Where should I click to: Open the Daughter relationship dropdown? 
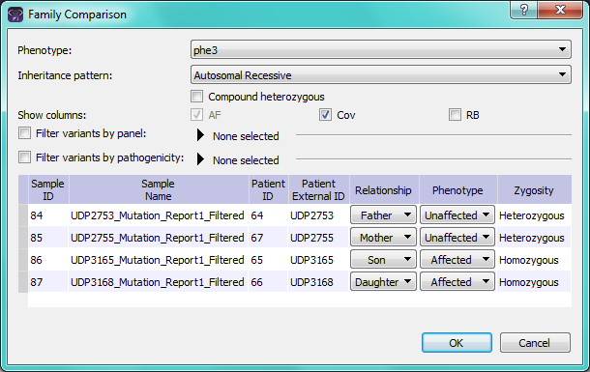383,282
